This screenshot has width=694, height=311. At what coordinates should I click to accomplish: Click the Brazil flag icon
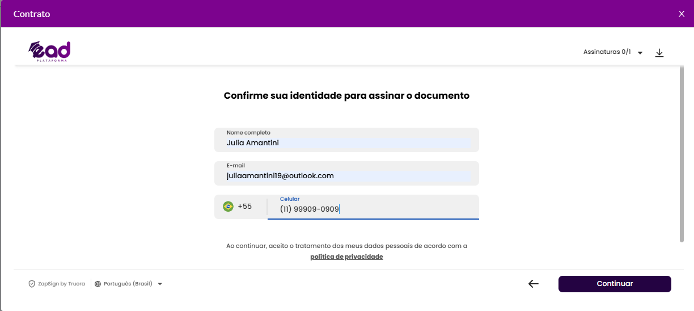click(228, 207)
